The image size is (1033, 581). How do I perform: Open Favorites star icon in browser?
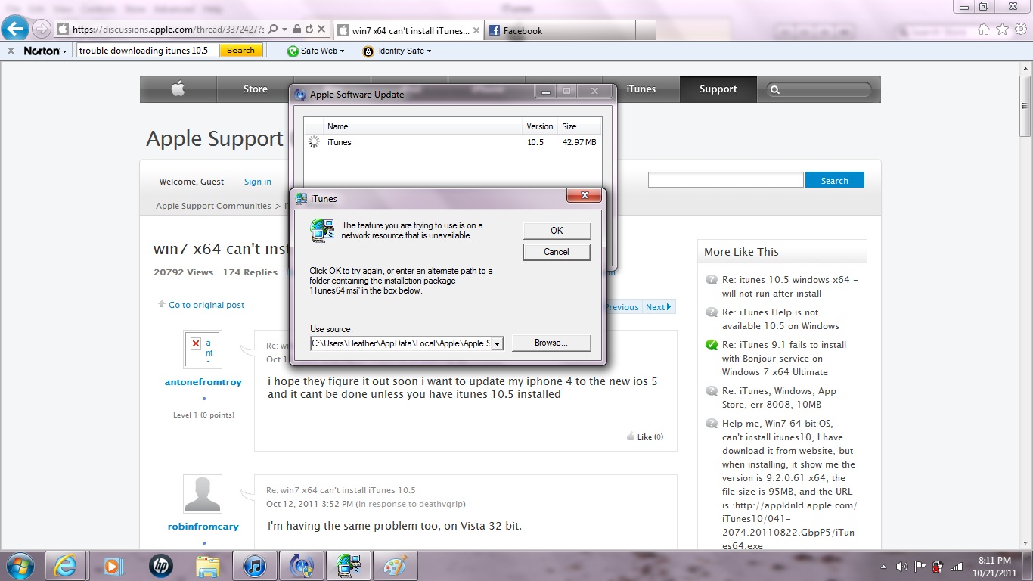click(1003, 30)
